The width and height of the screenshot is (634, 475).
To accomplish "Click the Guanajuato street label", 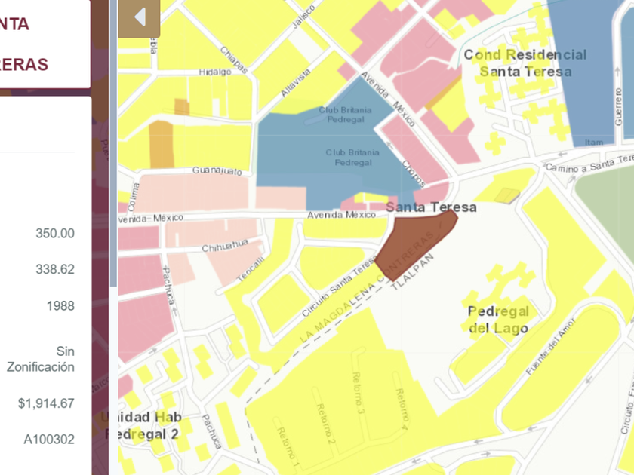I will tap(217, 171).
